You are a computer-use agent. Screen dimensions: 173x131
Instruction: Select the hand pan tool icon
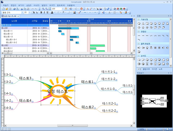[x=66, y=9]
